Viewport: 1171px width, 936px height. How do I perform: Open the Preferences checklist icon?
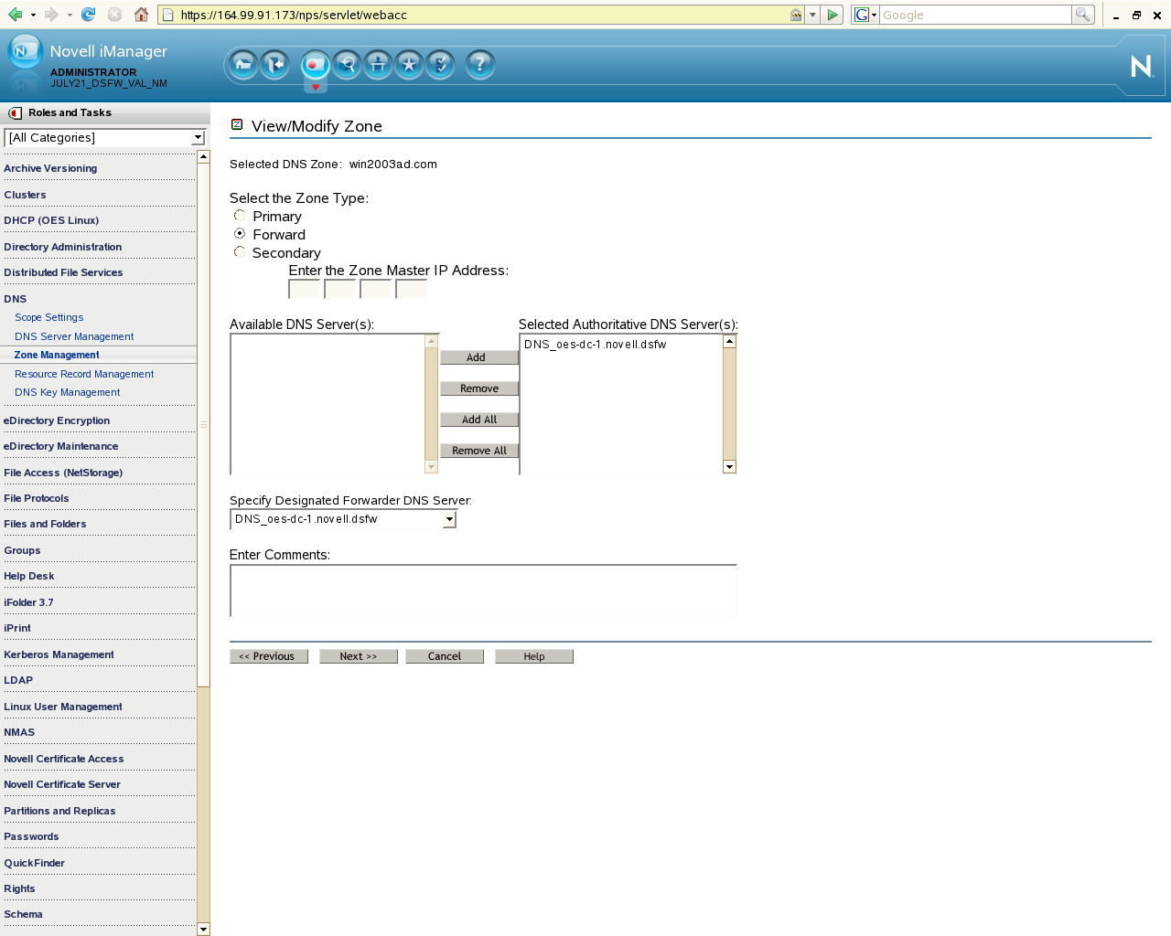pyautogui.click(x=440, y=64)
